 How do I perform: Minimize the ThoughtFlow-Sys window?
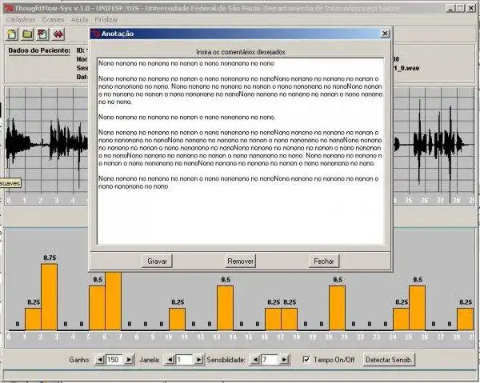450,8
